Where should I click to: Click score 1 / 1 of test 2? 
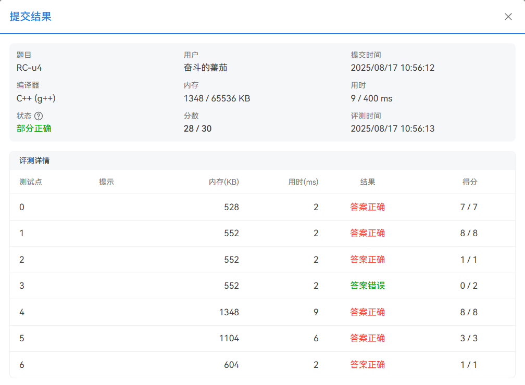coord(469,260)
